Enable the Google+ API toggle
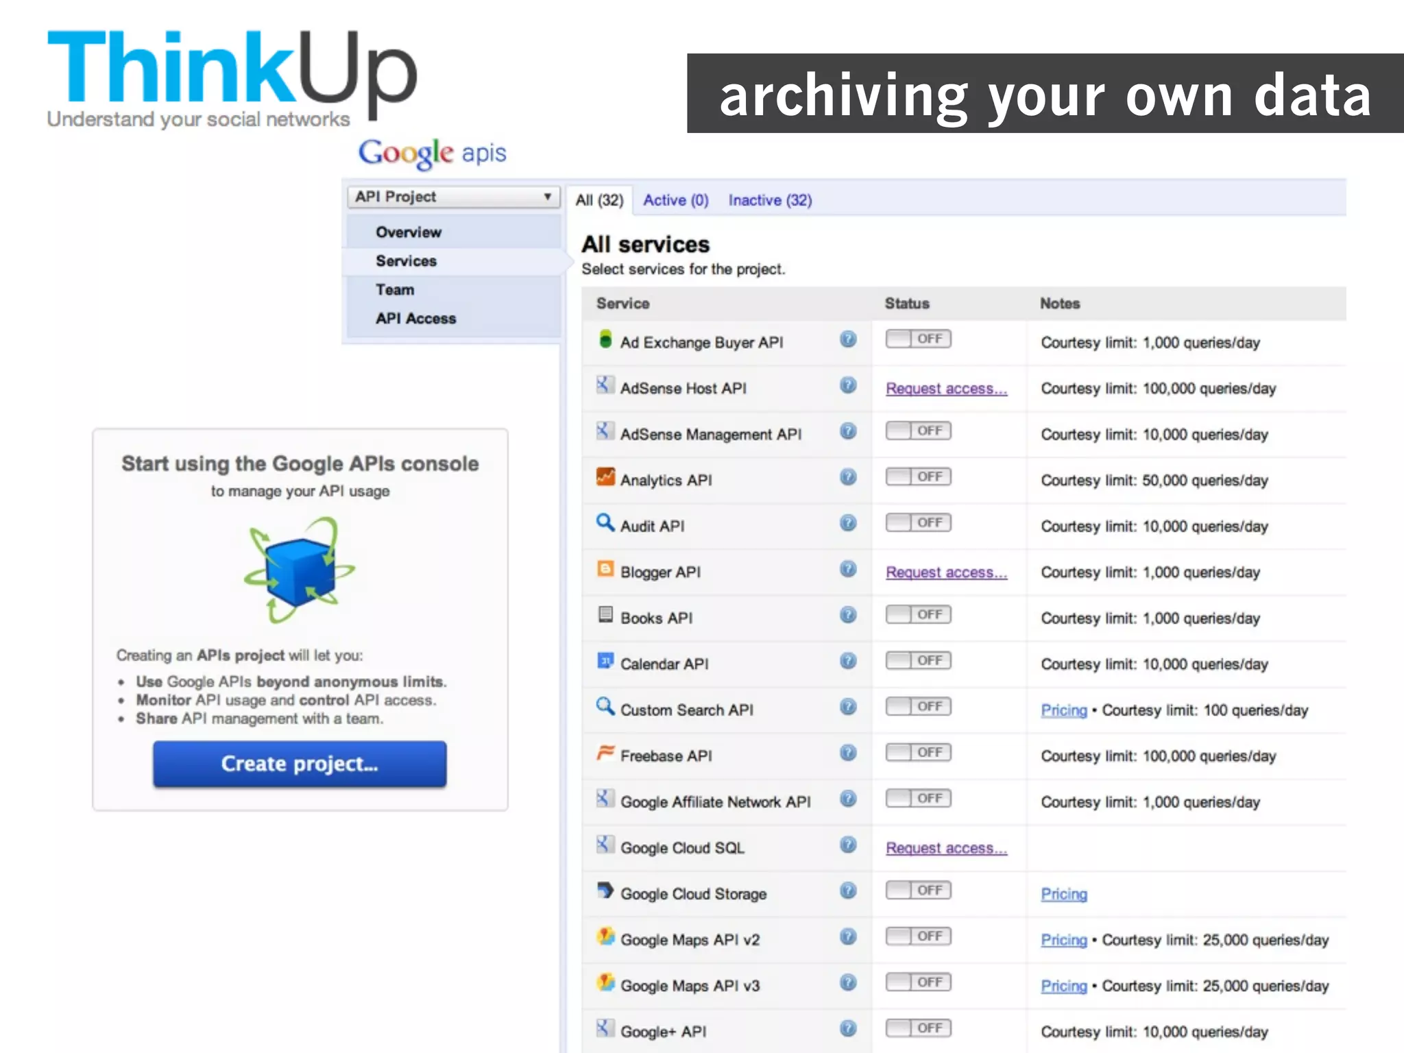 919,1028
